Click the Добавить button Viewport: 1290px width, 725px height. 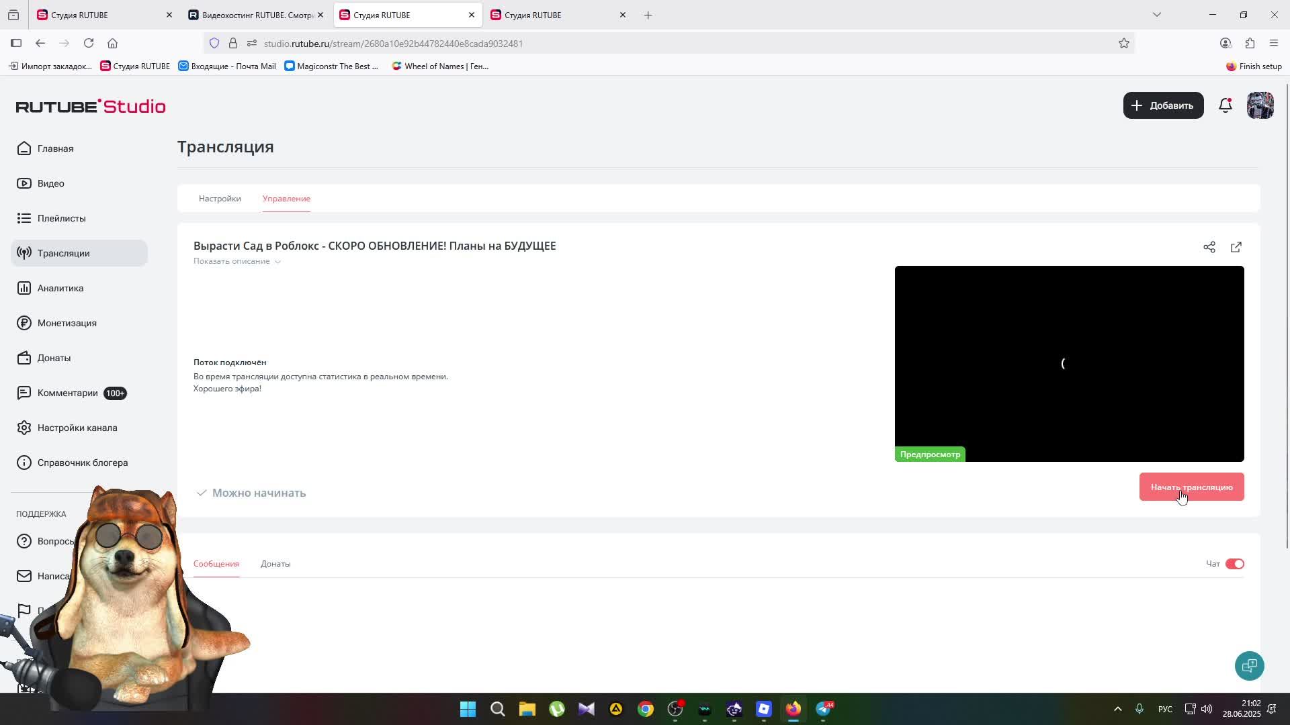[x=1164, y=105]
